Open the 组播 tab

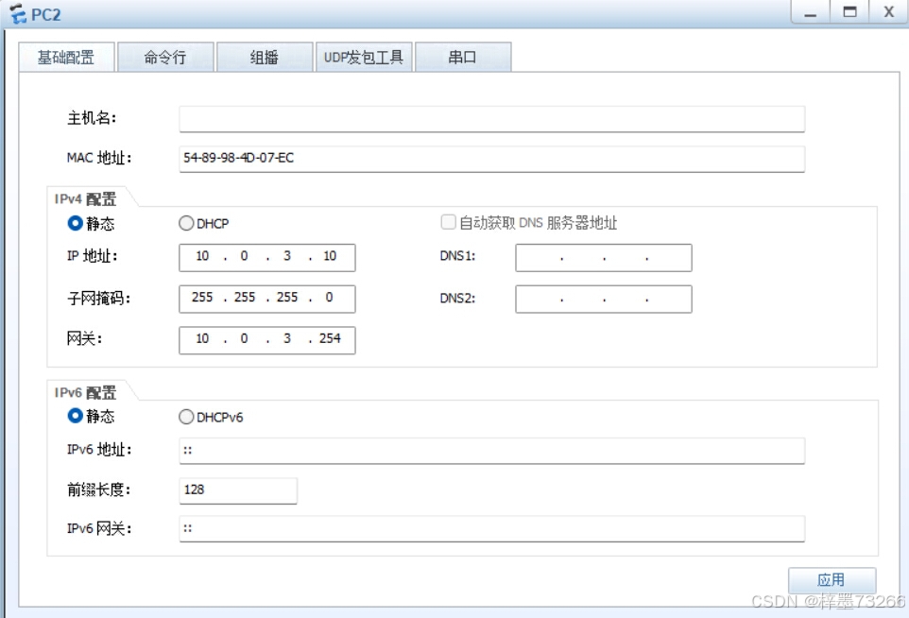point(265,57)
